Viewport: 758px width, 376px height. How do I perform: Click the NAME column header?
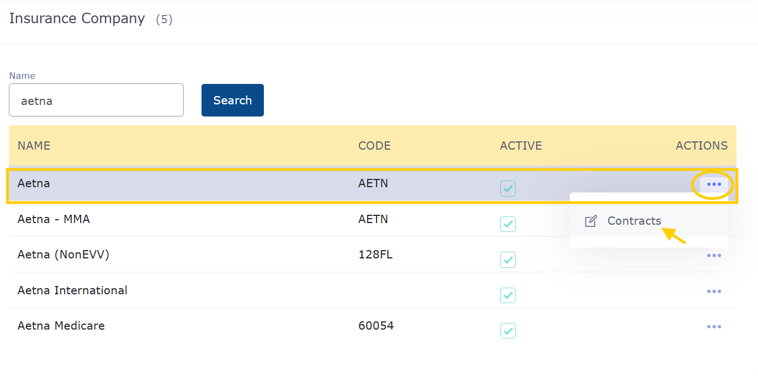34,146
